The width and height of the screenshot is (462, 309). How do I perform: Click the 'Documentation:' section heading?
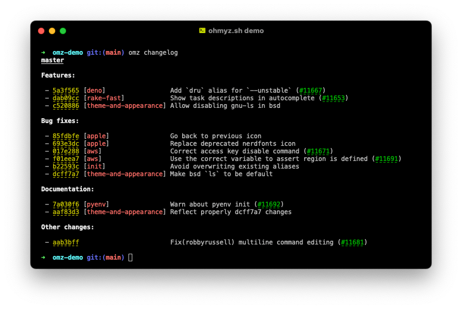pos(67,189)
